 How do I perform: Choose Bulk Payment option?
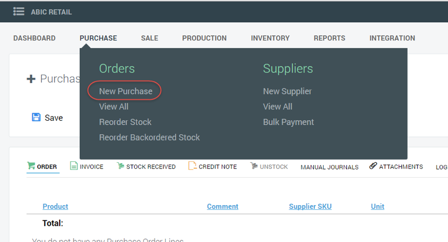tap(288, 122)
